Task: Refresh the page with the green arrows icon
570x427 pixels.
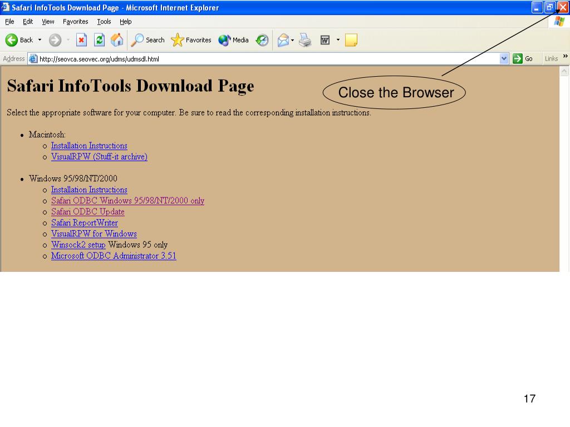Action: 99,40
